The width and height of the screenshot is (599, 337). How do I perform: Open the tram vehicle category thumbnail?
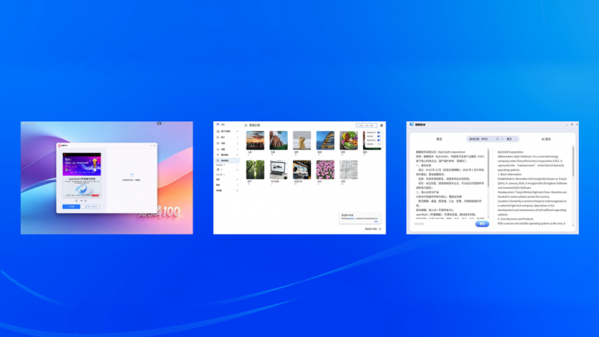(x=302, y=170)
